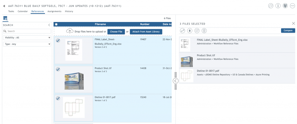Image resolution: width=297 pixels, height=124 pixels.
Task: Click the share/export icon for selected files
Action: click(197, 31)
